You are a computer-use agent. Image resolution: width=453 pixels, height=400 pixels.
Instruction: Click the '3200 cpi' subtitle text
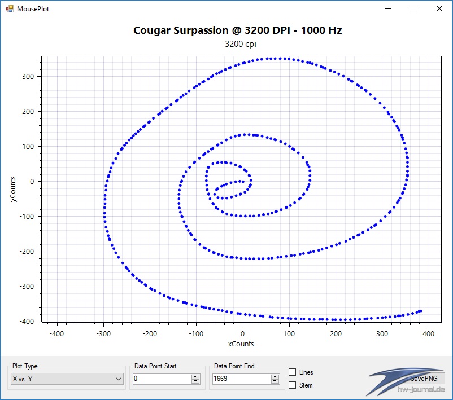pos(241,44)
